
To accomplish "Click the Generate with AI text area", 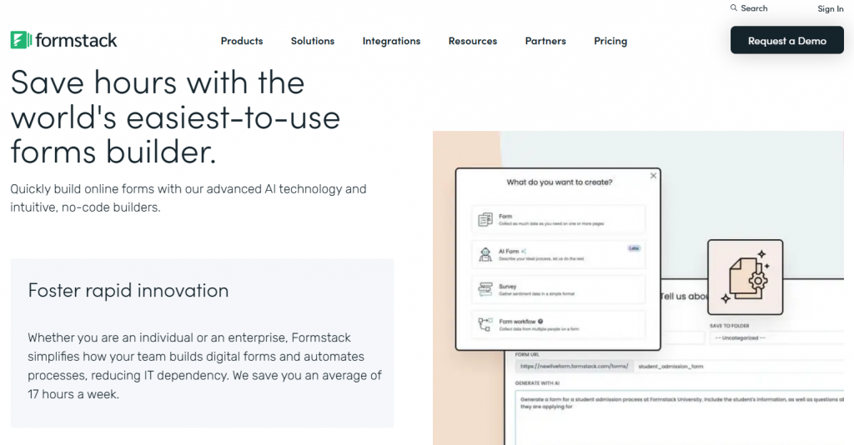I will point(680,417).
